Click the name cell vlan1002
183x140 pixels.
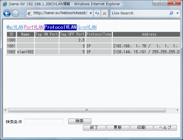[x=25, y=52]
